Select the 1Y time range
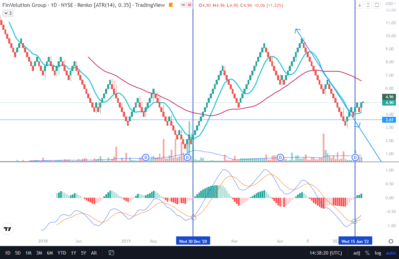Viewport: 399px width, 259px height. pos(73,253)
